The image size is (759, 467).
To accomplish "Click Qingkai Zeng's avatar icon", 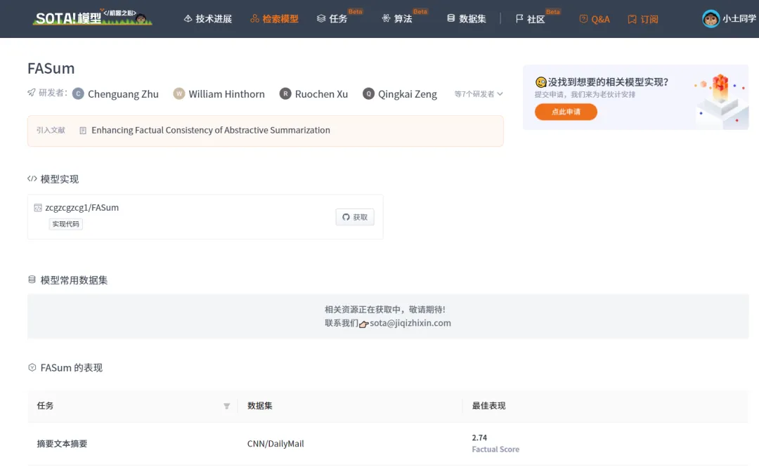I will (x=368, y=93).
